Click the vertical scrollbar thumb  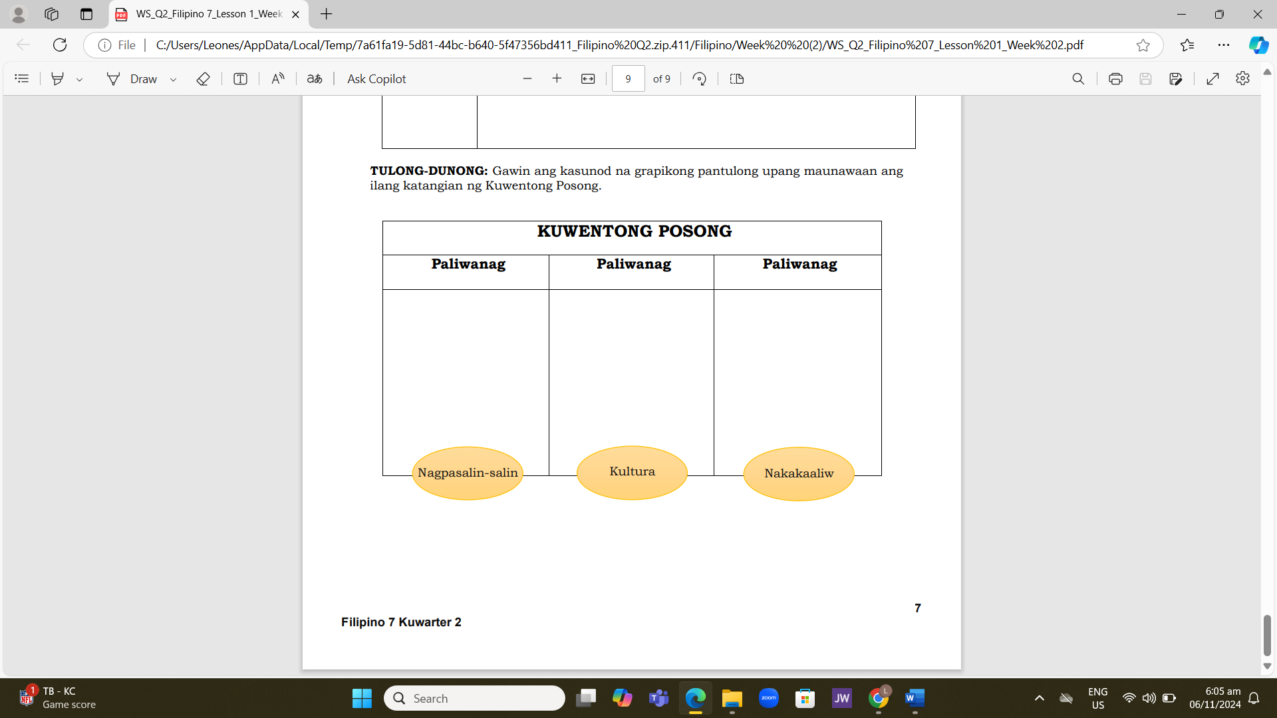(x=1267, y=635)
